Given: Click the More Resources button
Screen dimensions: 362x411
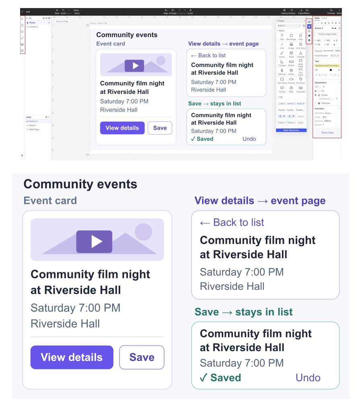Looking at the screenshot, I should point(291,130).
